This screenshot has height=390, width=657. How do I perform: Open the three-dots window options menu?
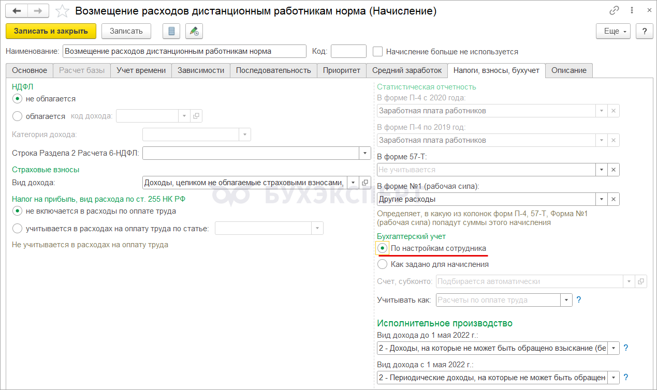(x=631, y=10)
